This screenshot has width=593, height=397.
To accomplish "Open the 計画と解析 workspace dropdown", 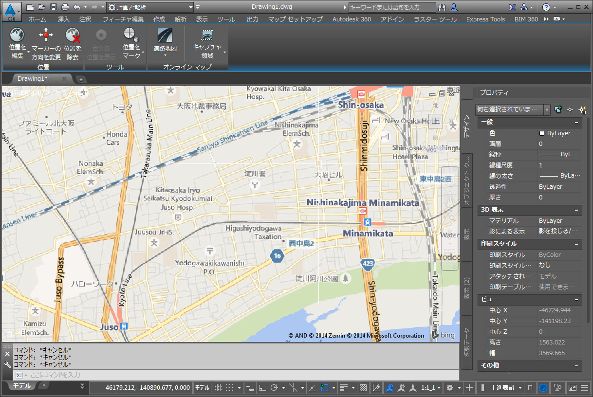I will click(190, 7).
